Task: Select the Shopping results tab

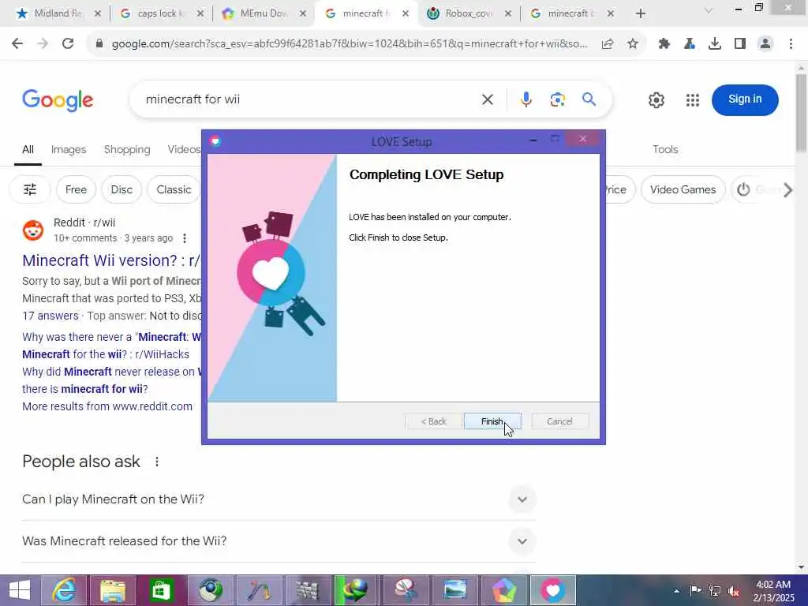Action: pyautogui.click(x=127, y=149)
